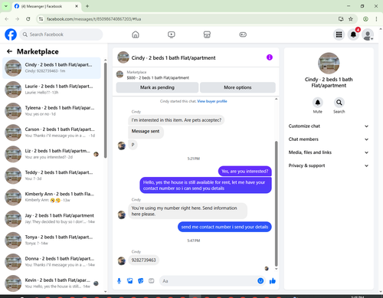Screen dimensions: 383x298
Task: Click the 'Are pets acceptec?' message bubble
Action: pos(176,120)
